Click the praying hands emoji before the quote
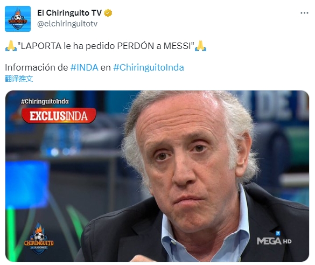This screenshot has height=265, width=315. (x=11, y=46)
